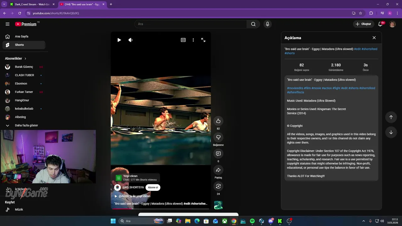402x226 pixels.
Task: Open Spotify from the taskbar
Action: coord(252,221)
